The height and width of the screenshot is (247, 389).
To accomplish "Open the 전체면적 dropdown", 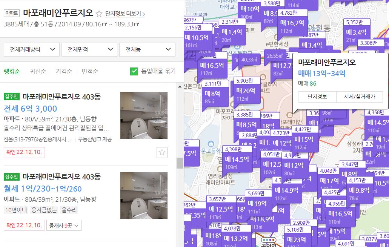I will pyautogui.click(x=89, y=49).
